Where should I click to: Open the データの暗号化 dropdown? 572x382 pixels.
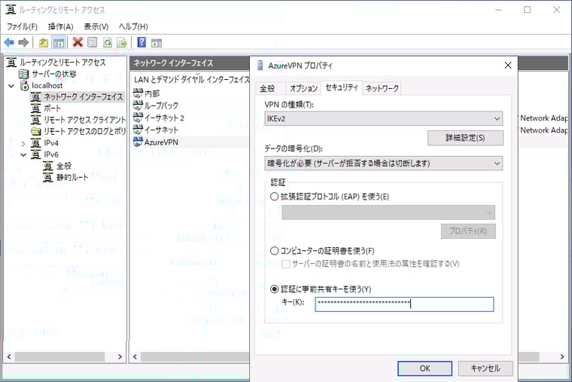tap(384, 163)
